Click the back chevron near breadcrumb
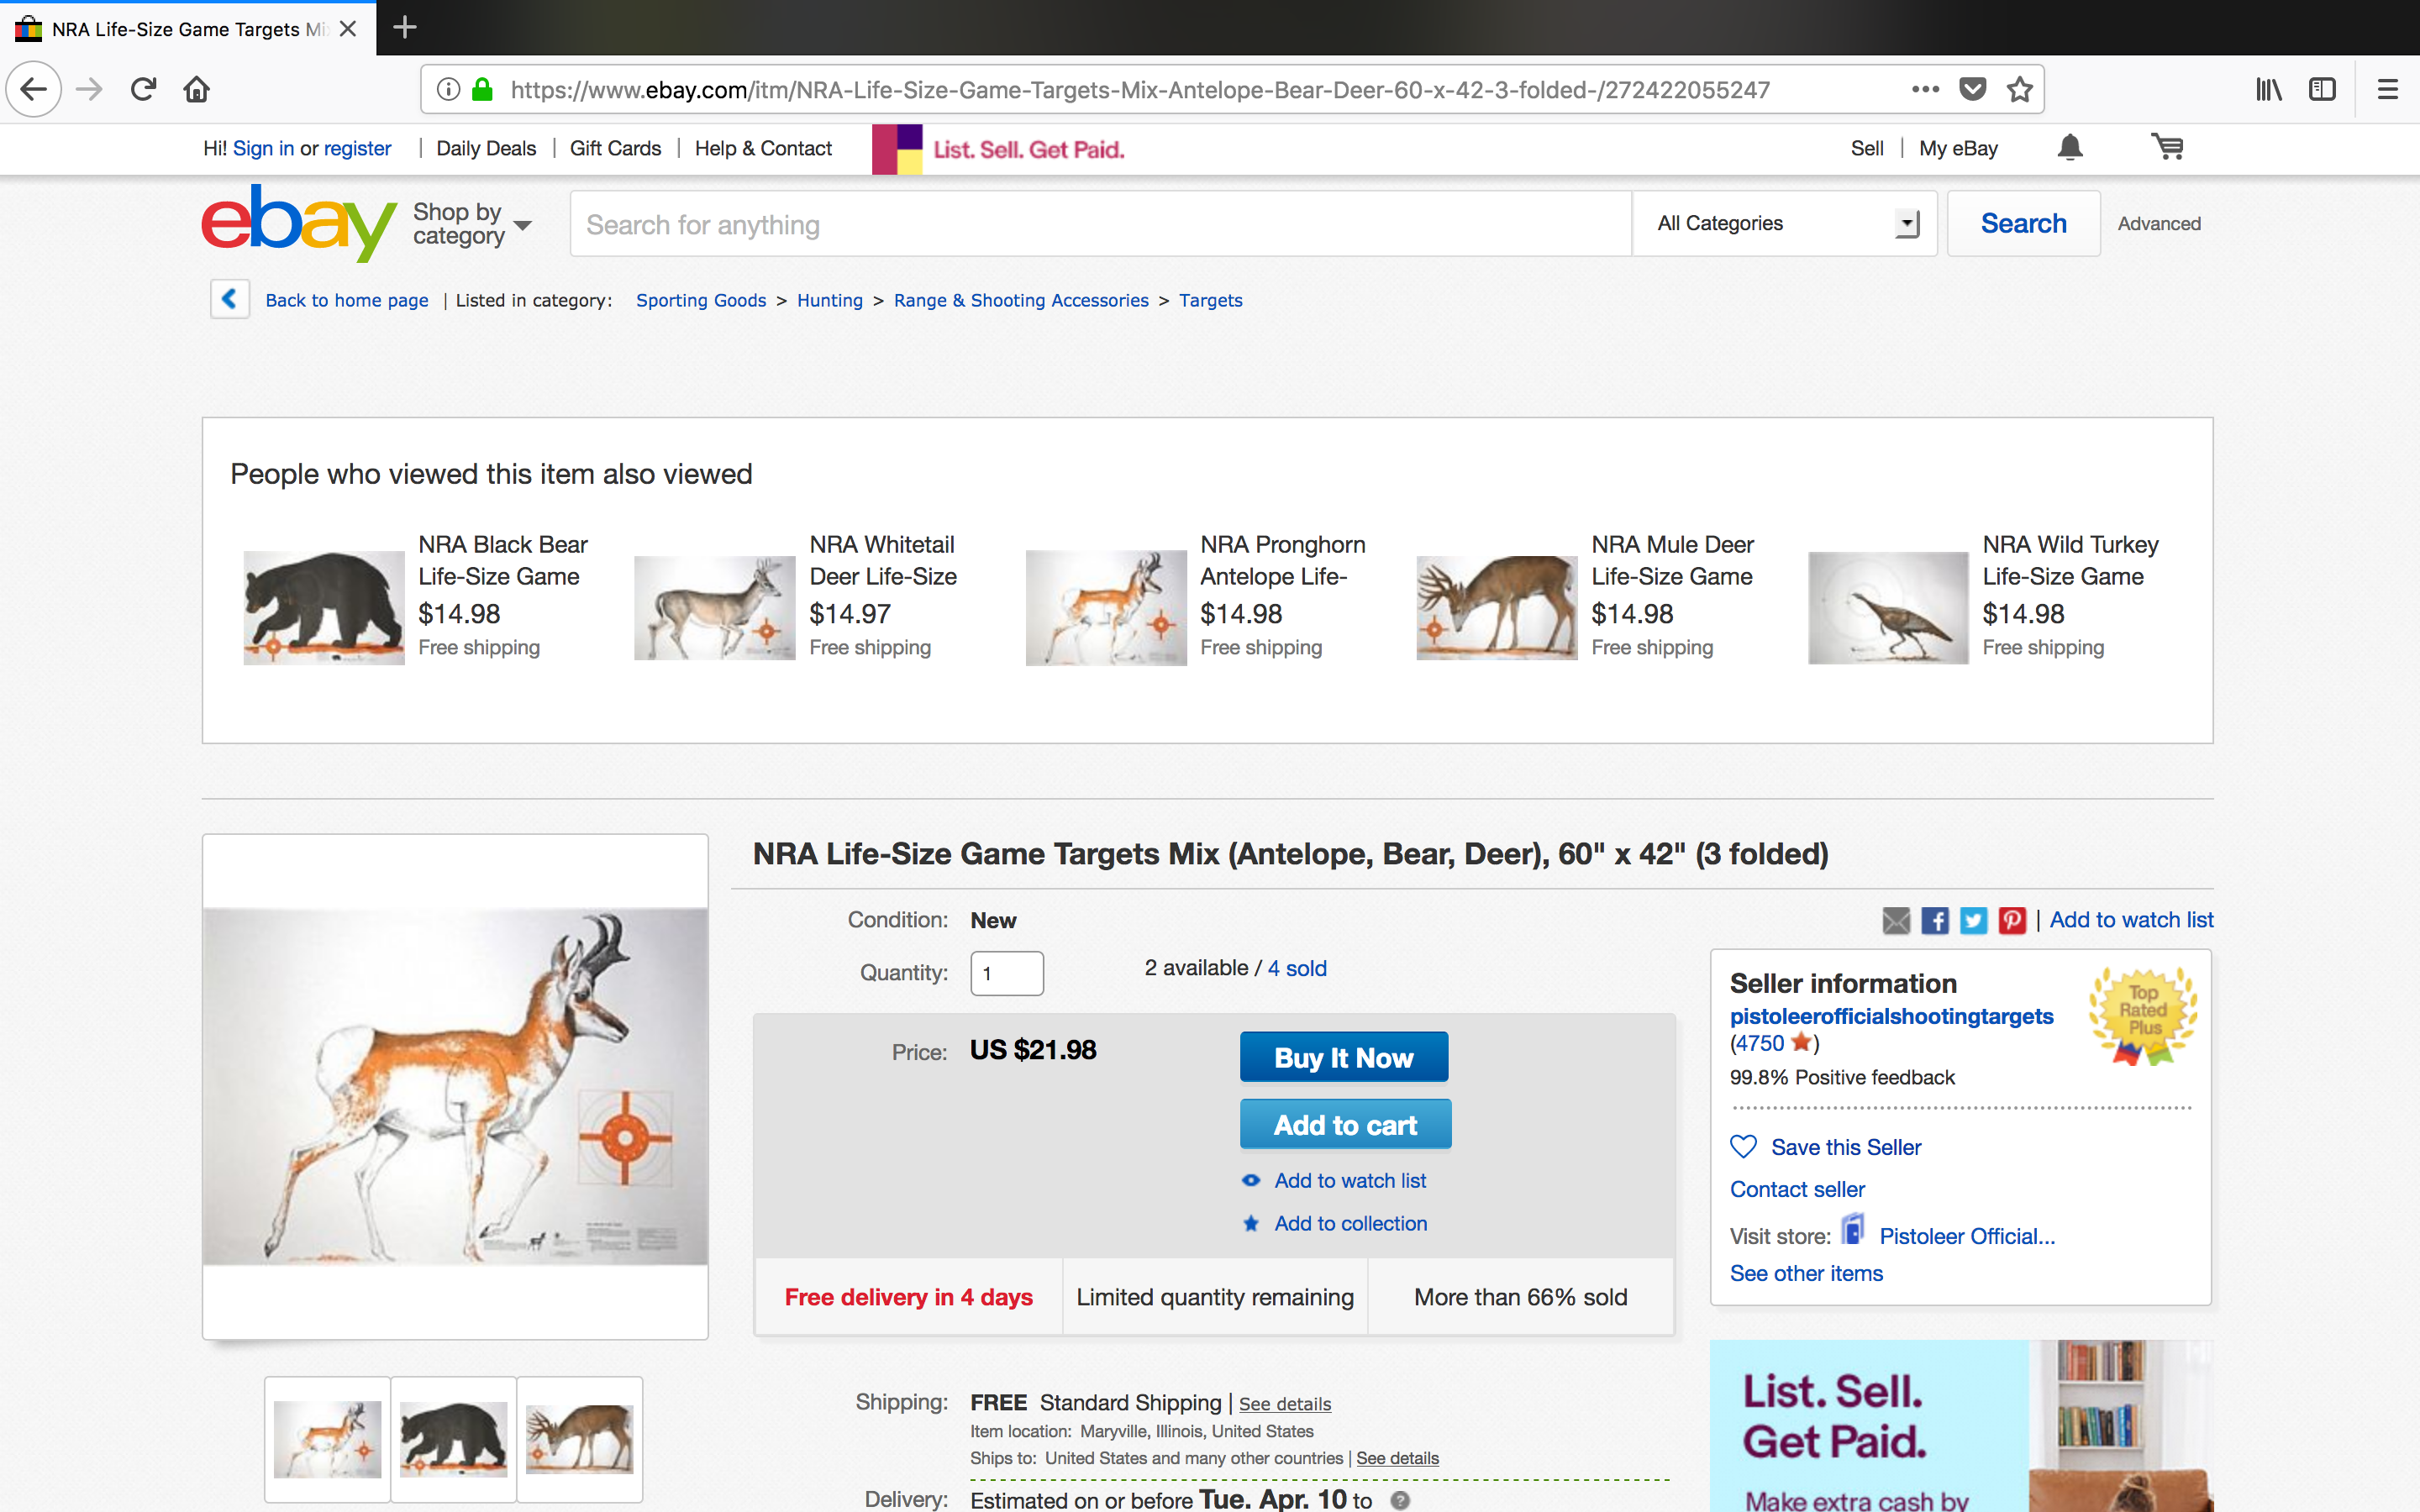The width and height of the screenshot is (2420, 1512). point(229,299)
